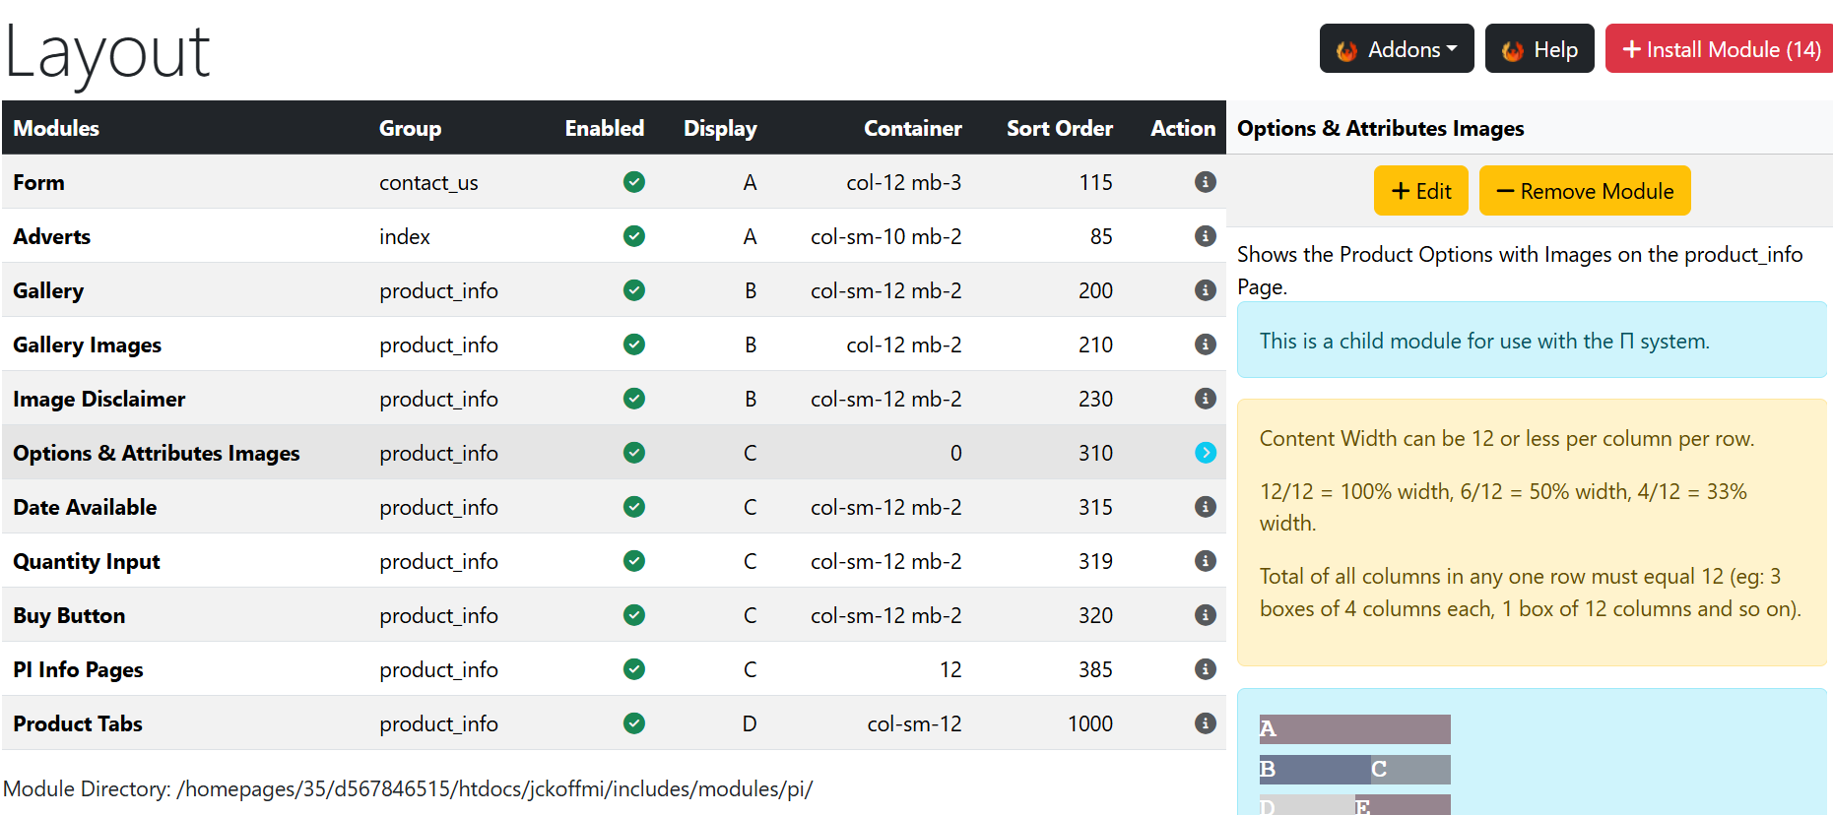
Task: Toggle enabled checkmark for Image Disclaimer
Action: click(x=634, y=399)
